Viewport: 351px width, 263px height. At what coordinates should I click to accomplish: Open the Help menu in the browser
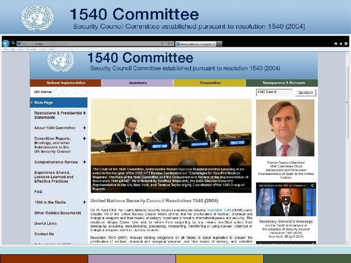(52, 49)
